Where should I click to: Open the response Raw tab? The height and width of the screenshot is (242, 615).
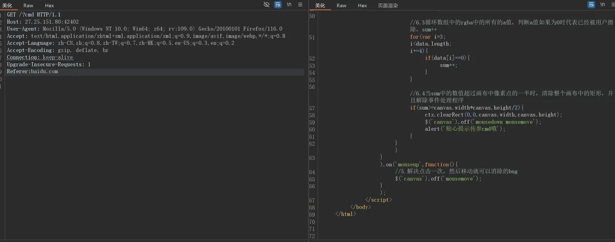342,5
